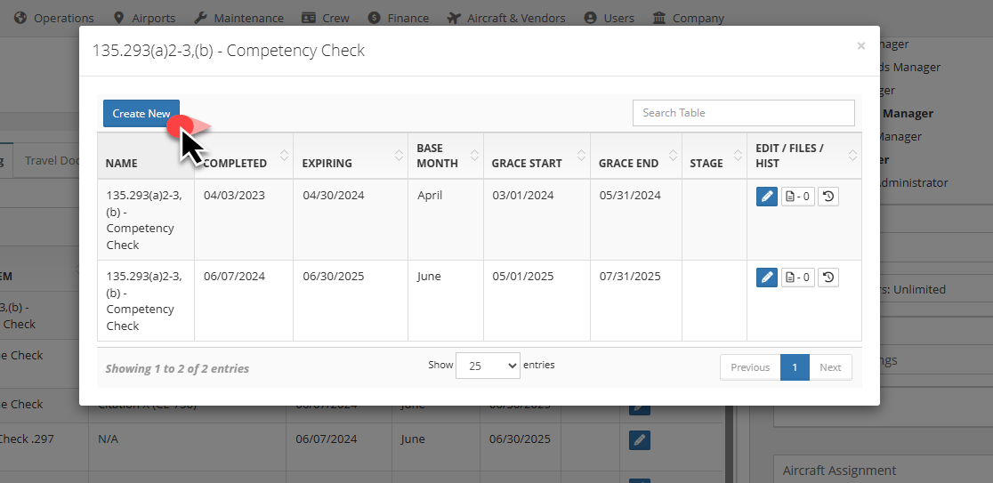Click expiring date 04/30/2024
The height and width of the screenshot is (483, 993).
pyautogui.click(x=333, y=195)
